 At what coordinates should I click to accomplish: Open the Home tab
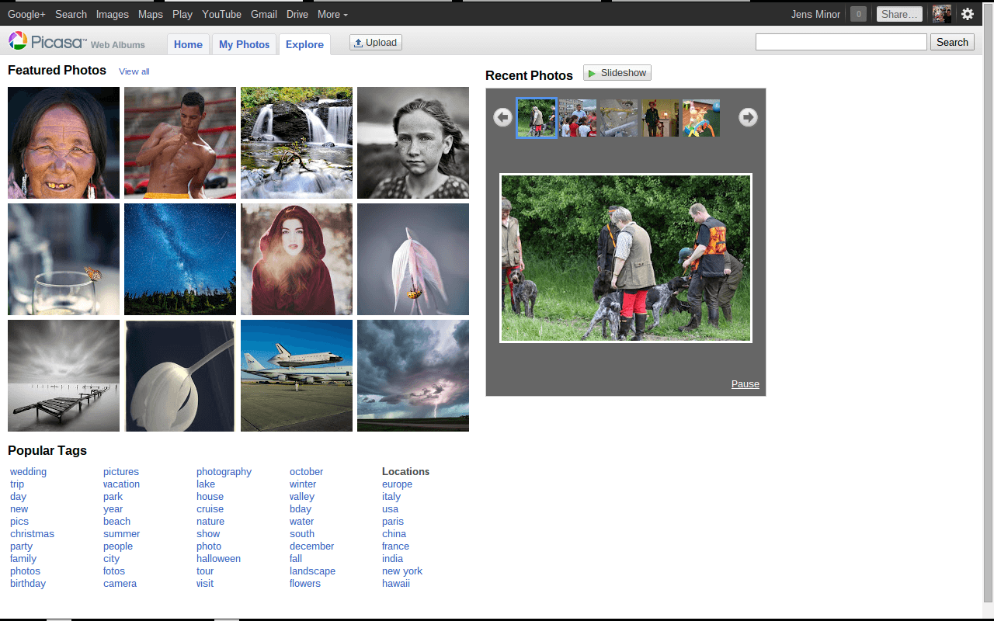(188, 44)
